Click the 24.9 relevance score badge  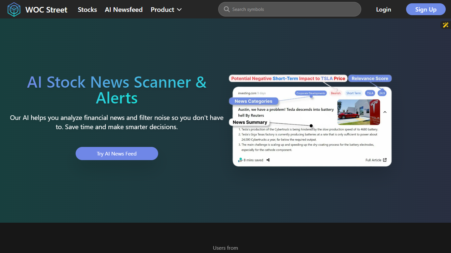[382, 93]
